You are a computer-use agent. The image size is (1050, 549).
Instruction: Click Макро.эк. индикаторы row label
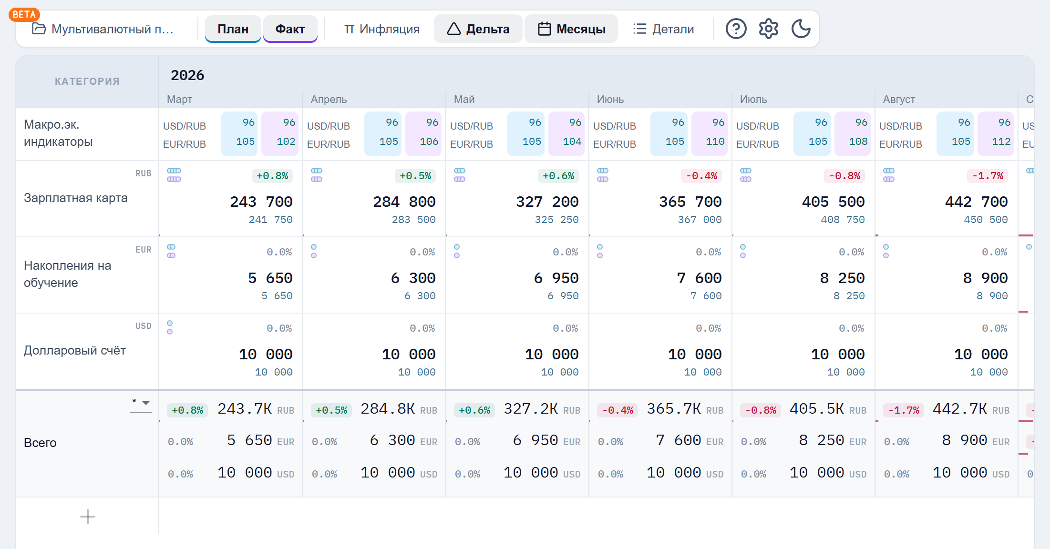coord(58,133)
